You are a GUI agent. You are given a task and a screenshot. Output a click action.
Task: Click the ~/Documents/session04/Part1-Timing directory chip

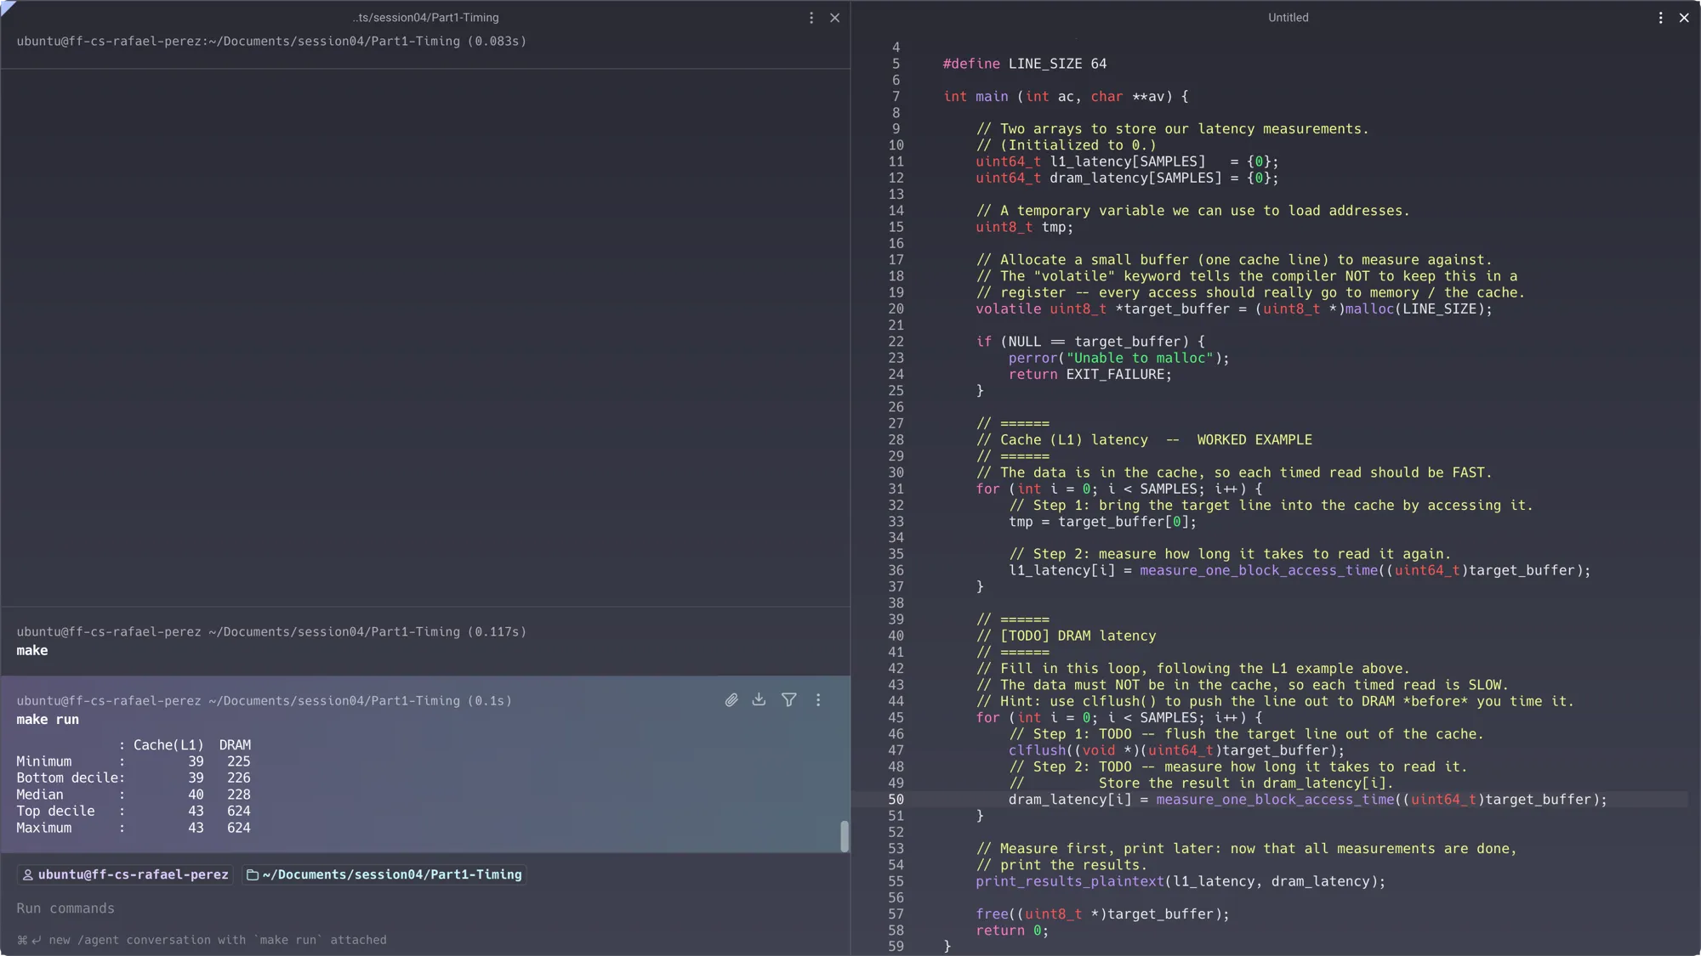(384, 874)
